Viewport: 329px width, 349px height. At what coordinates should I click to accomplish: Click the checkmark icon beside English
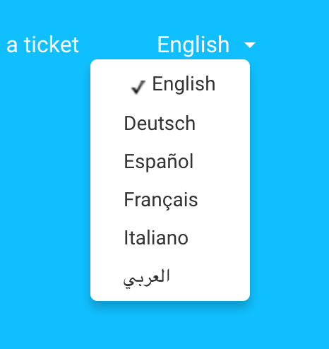click(138, 87)
